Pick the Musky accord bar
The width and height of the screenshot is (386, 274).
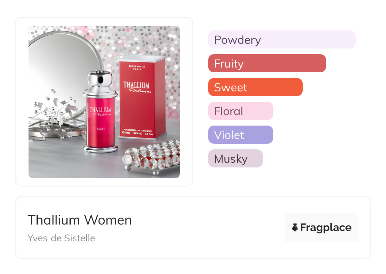[x=235, y=159]
